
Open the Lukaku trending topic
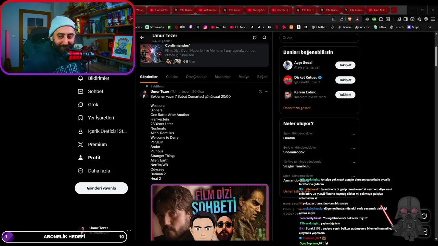(289, 138)
